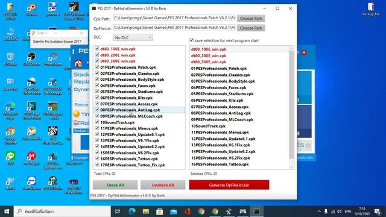Click ENG language indicator in tray
The image size is (386, 217).
point(347,212)
